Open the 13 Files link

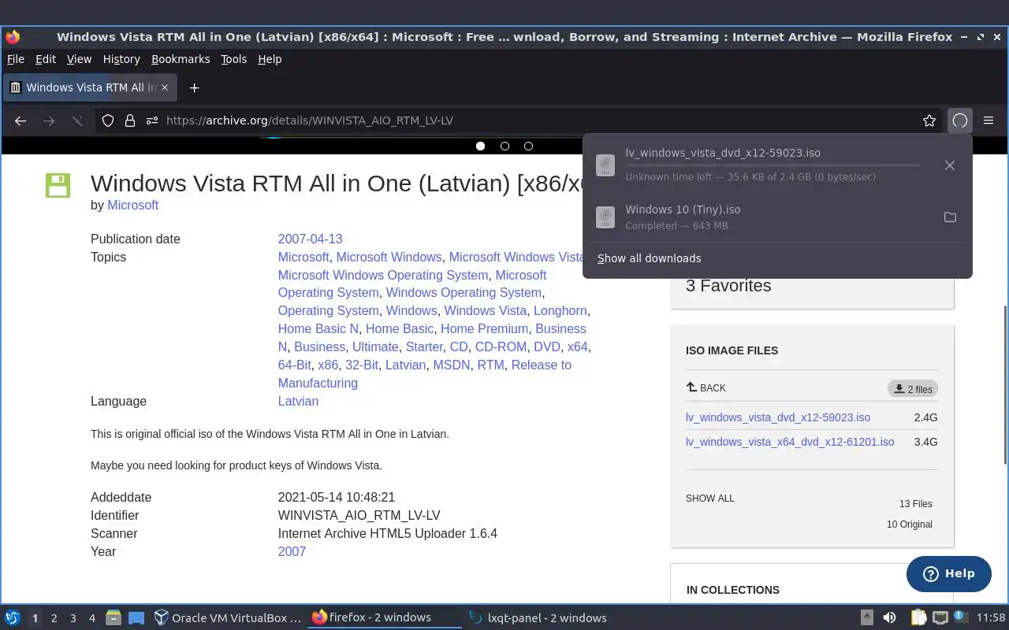(916, 504)
